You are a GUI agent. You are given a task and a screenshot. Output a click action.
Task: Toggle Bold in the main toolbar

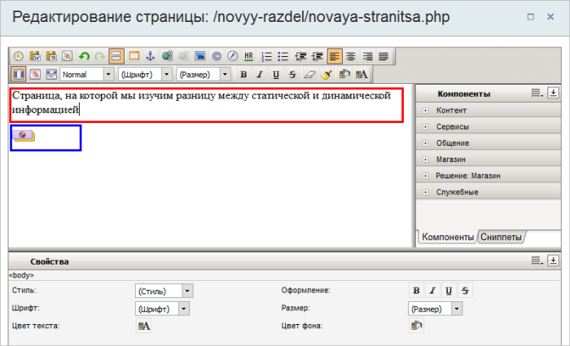pyautogui.click(x=243, y=74)
